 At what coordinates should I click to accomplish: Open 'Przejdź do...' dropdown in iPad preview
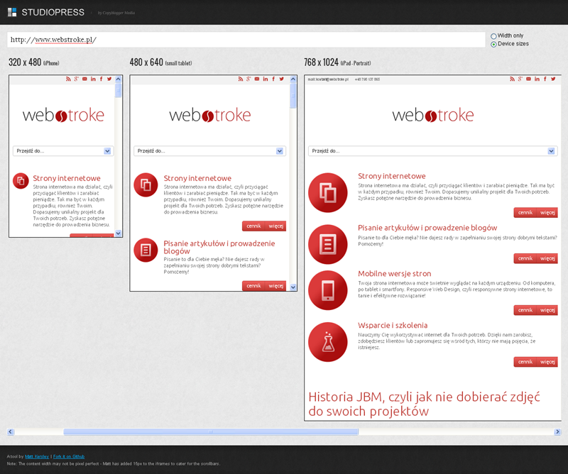pyautogui.click(x=432, y=150)
